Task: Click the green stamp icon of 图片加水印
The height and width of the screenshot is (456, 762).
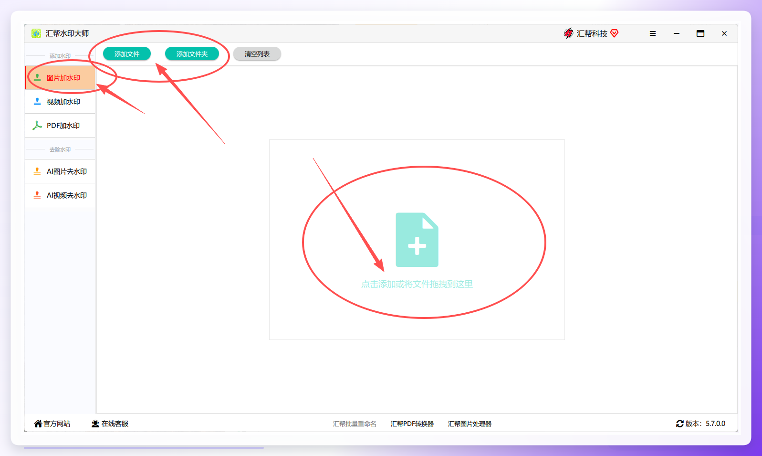Action: [x=37, y=78]
